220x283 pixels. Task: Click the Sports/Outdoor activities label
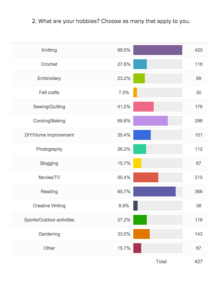click(49, 220)
